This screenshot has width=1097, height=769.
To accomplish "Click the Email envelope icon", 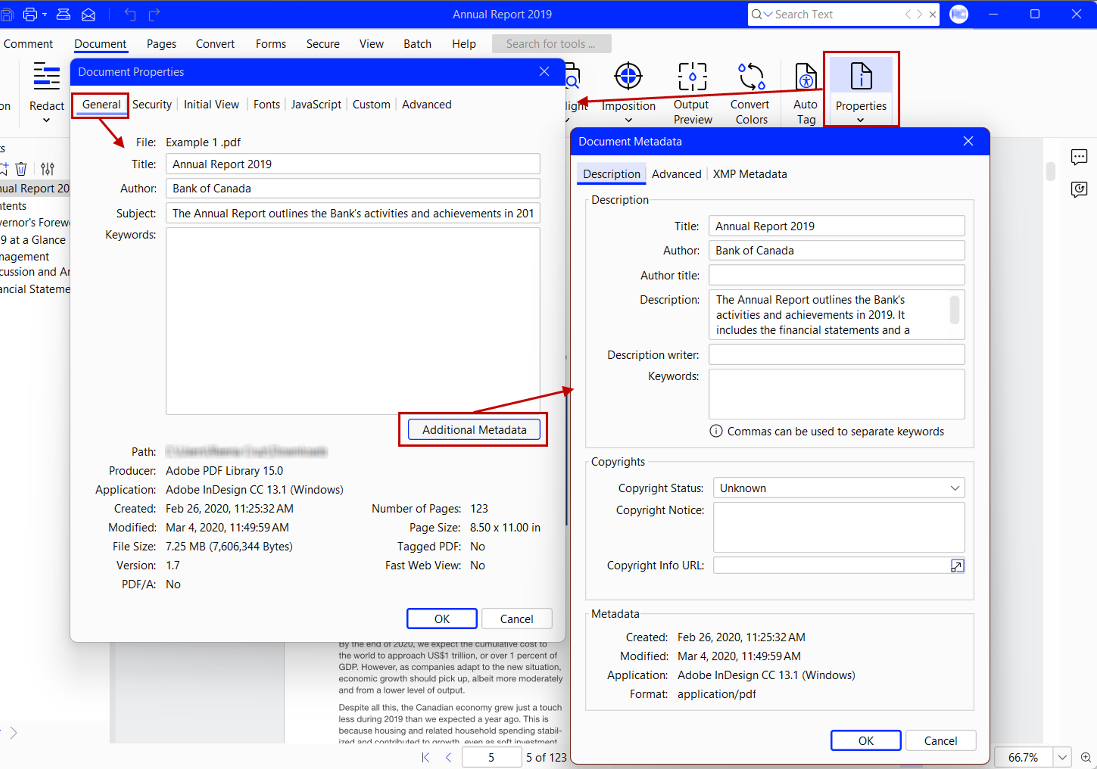I will pos(88,14).
